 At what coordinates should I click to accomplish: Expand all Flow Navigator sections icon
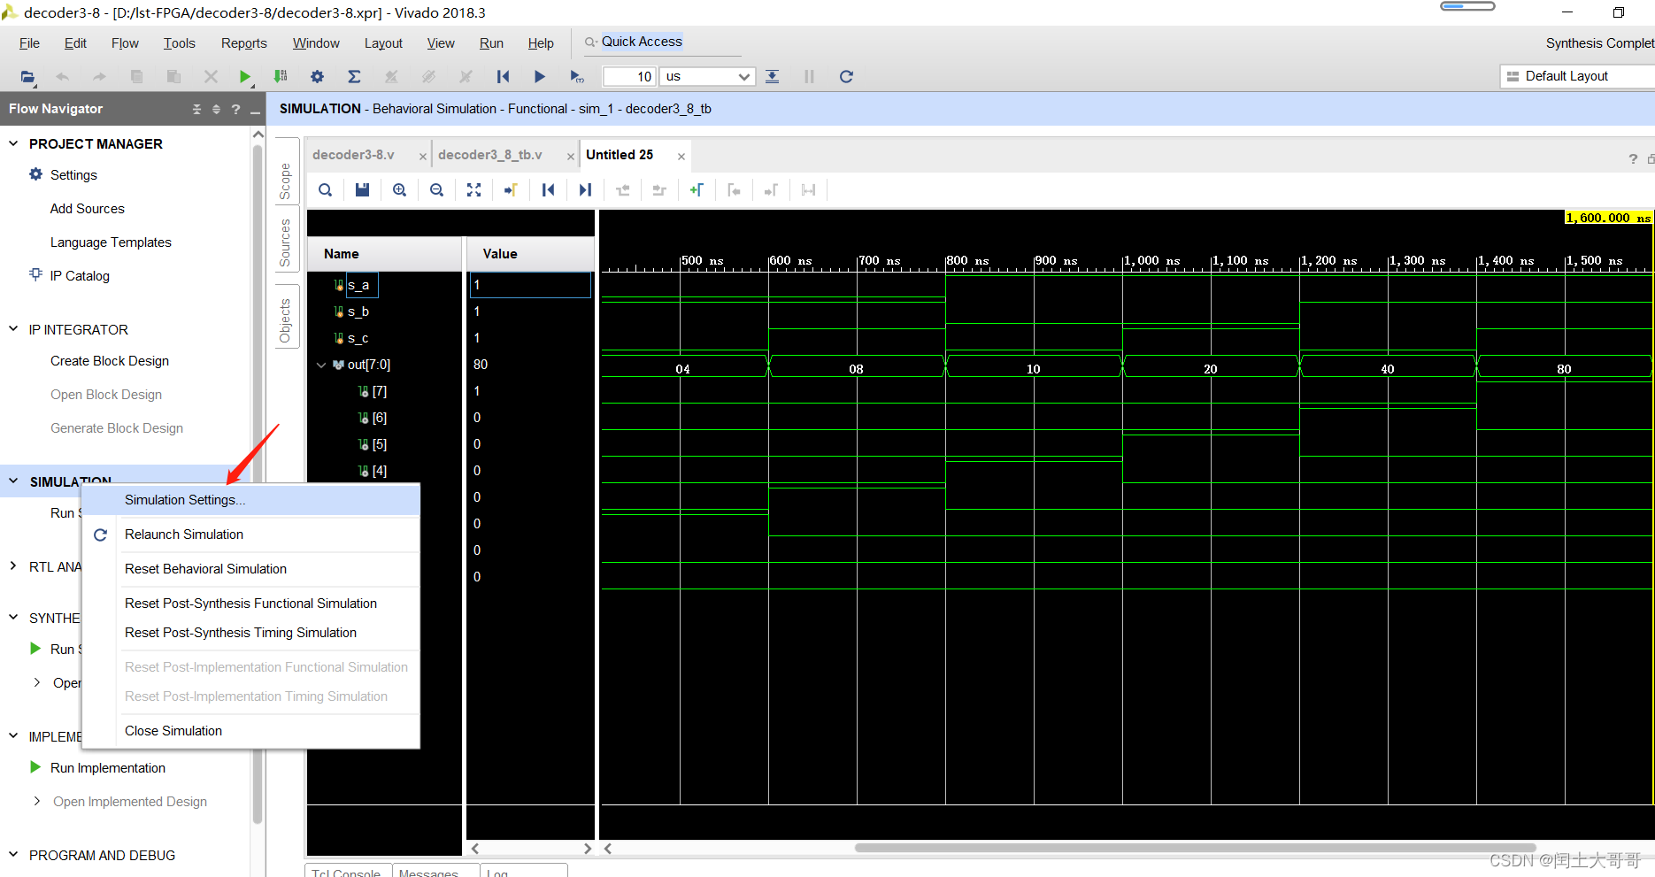[x=216, y=109]
